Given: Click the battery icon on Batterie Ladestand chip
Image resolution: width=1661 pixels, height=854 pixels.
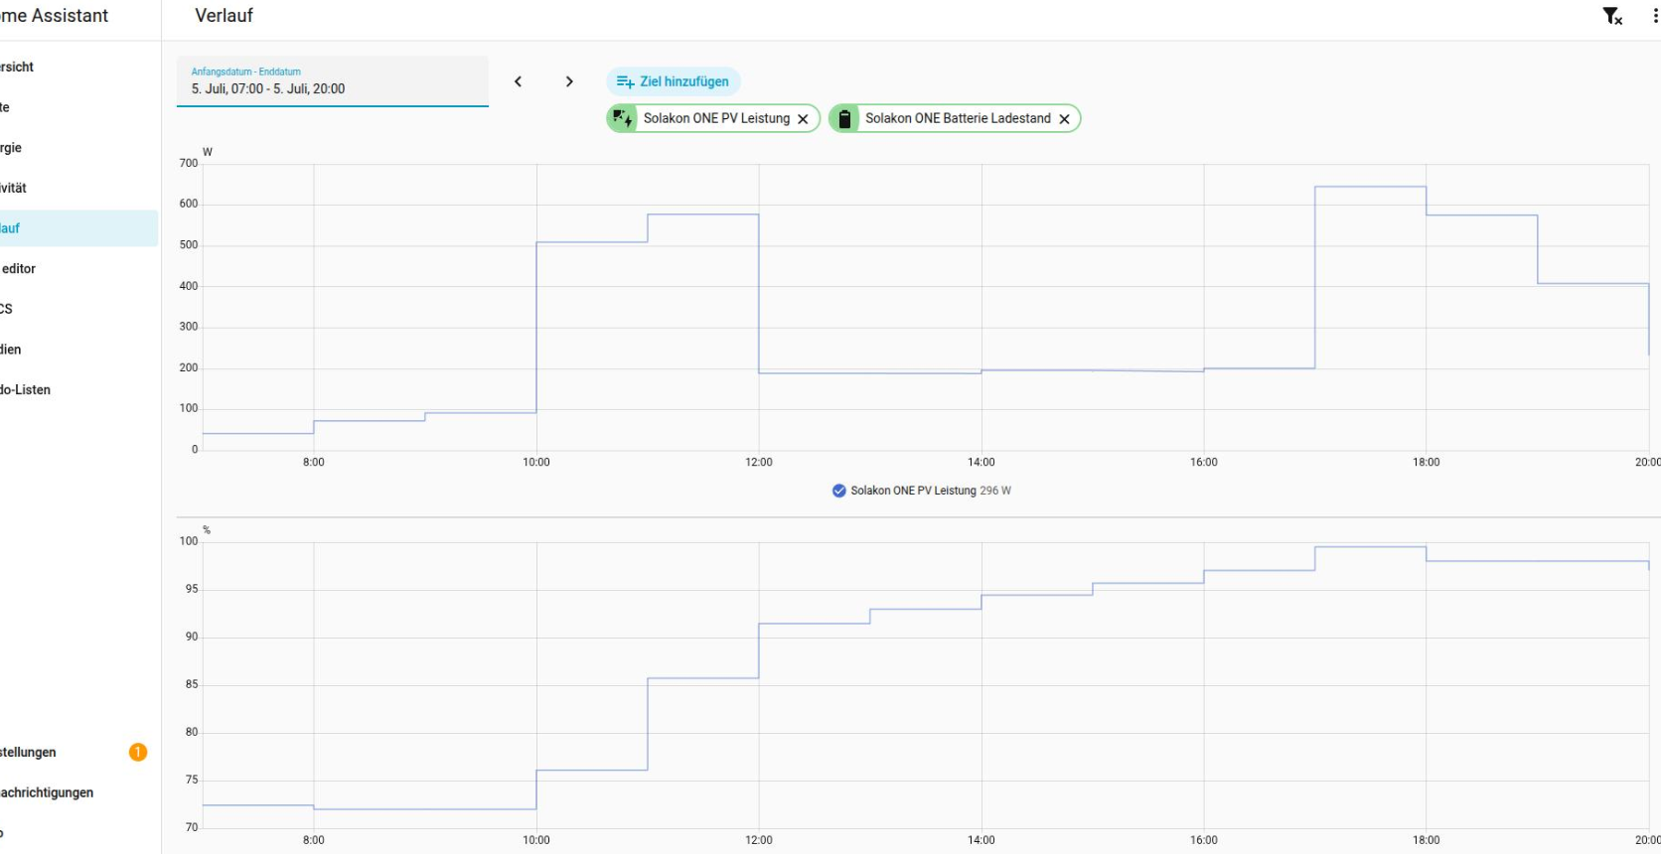Looking at the screenshot, I should (844, 119).
